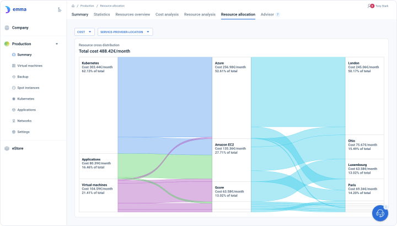Screen dimensions: 397x226
Task: Open the support chat headset button
Action: 380,213
